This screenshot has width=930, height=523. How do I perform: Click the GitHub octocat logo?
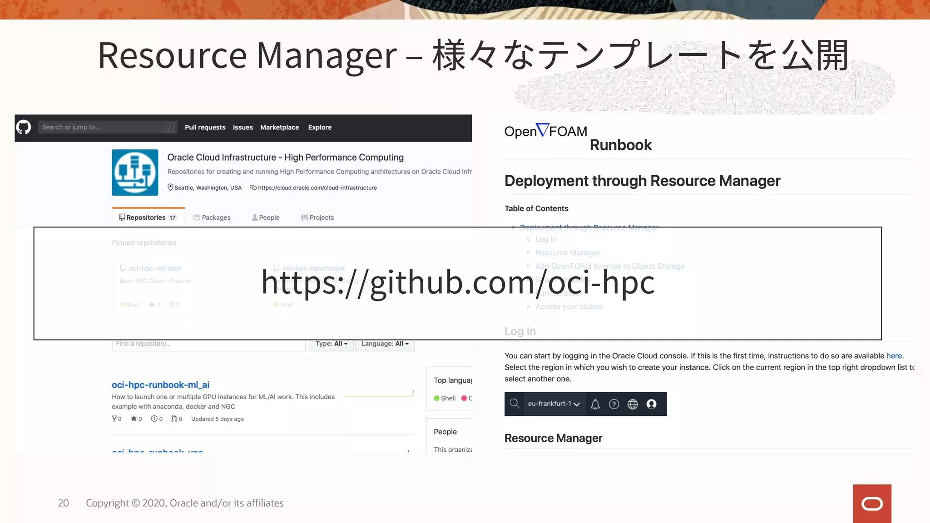click(24, 127)
